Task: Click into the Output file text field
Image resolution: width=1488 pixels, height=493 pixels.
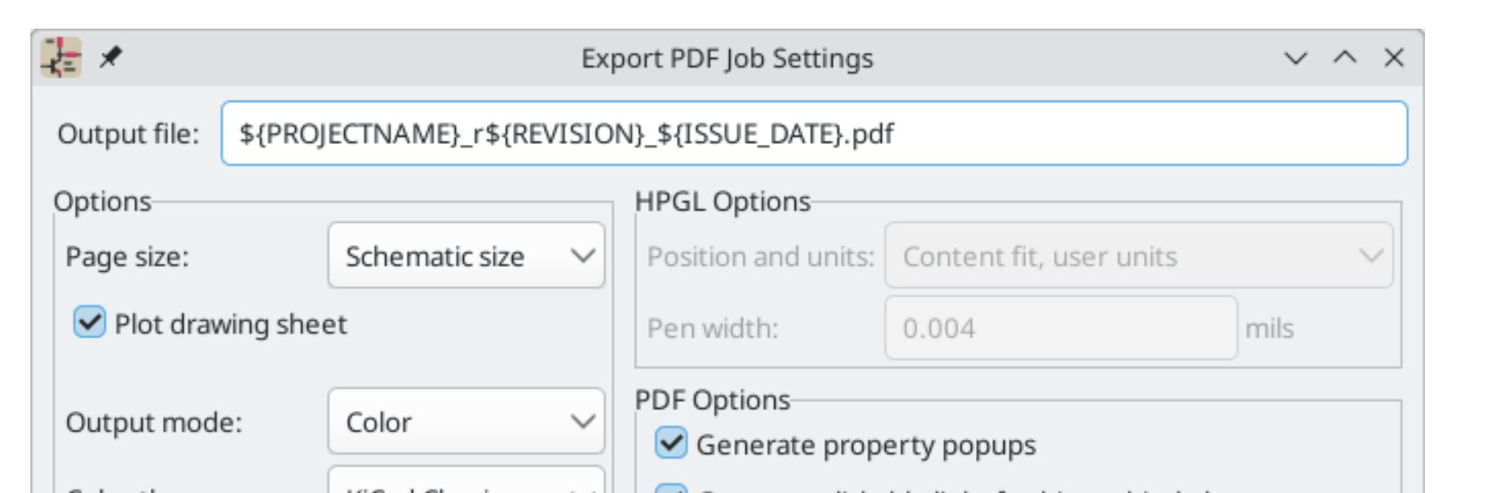Action: point(814,133)
